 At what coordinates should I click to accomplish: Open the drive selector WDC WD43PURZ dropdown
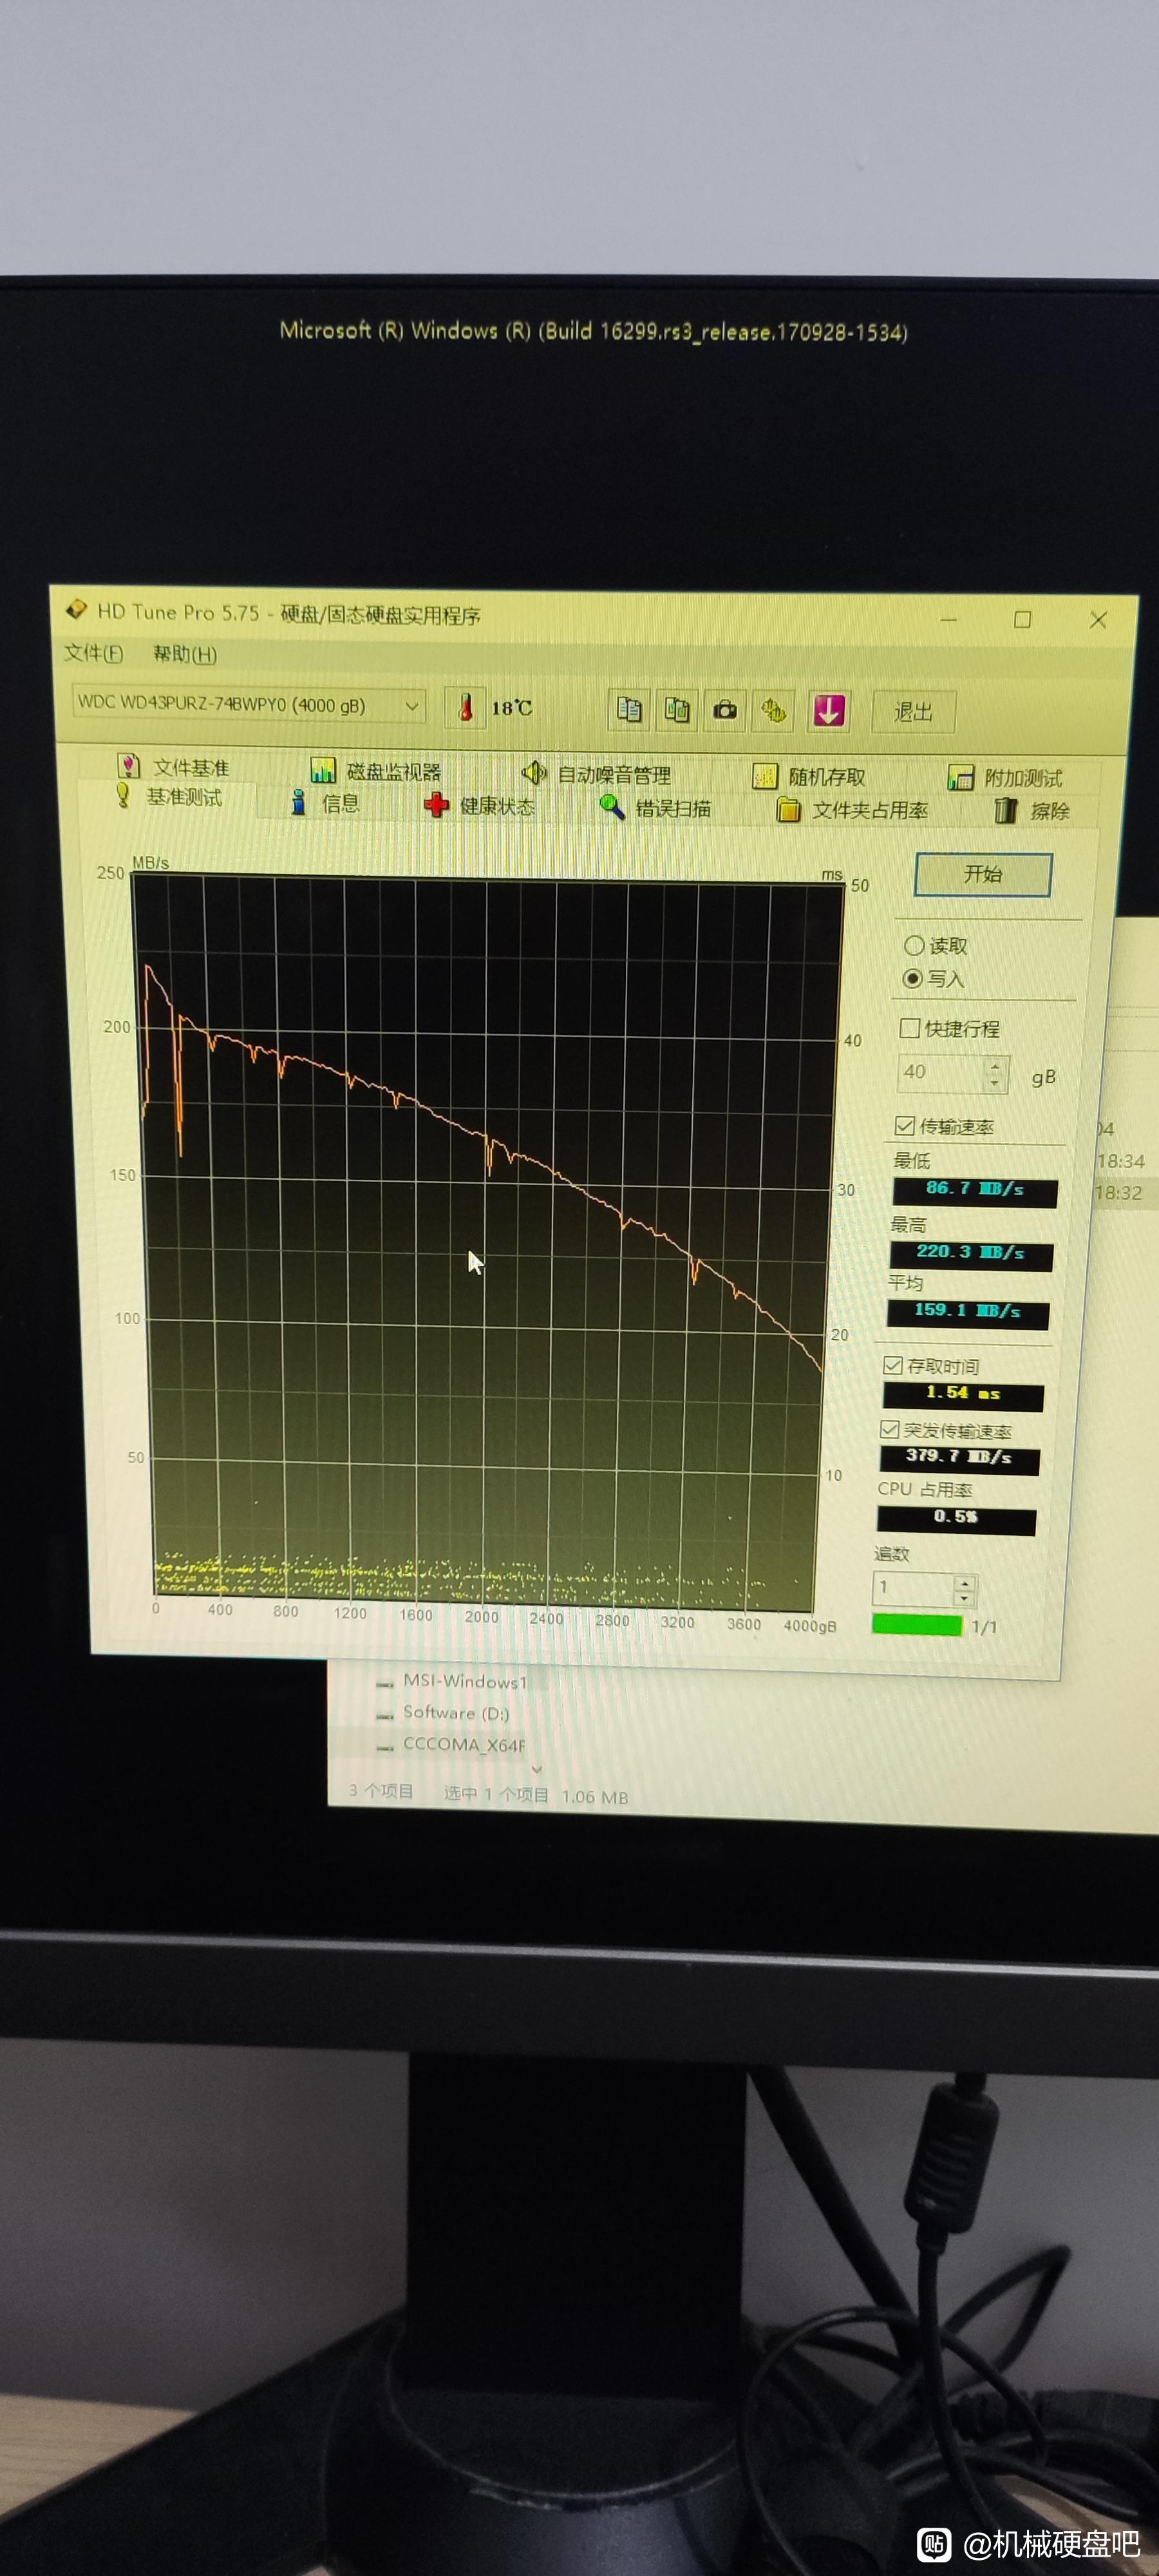tap(249, 704)
